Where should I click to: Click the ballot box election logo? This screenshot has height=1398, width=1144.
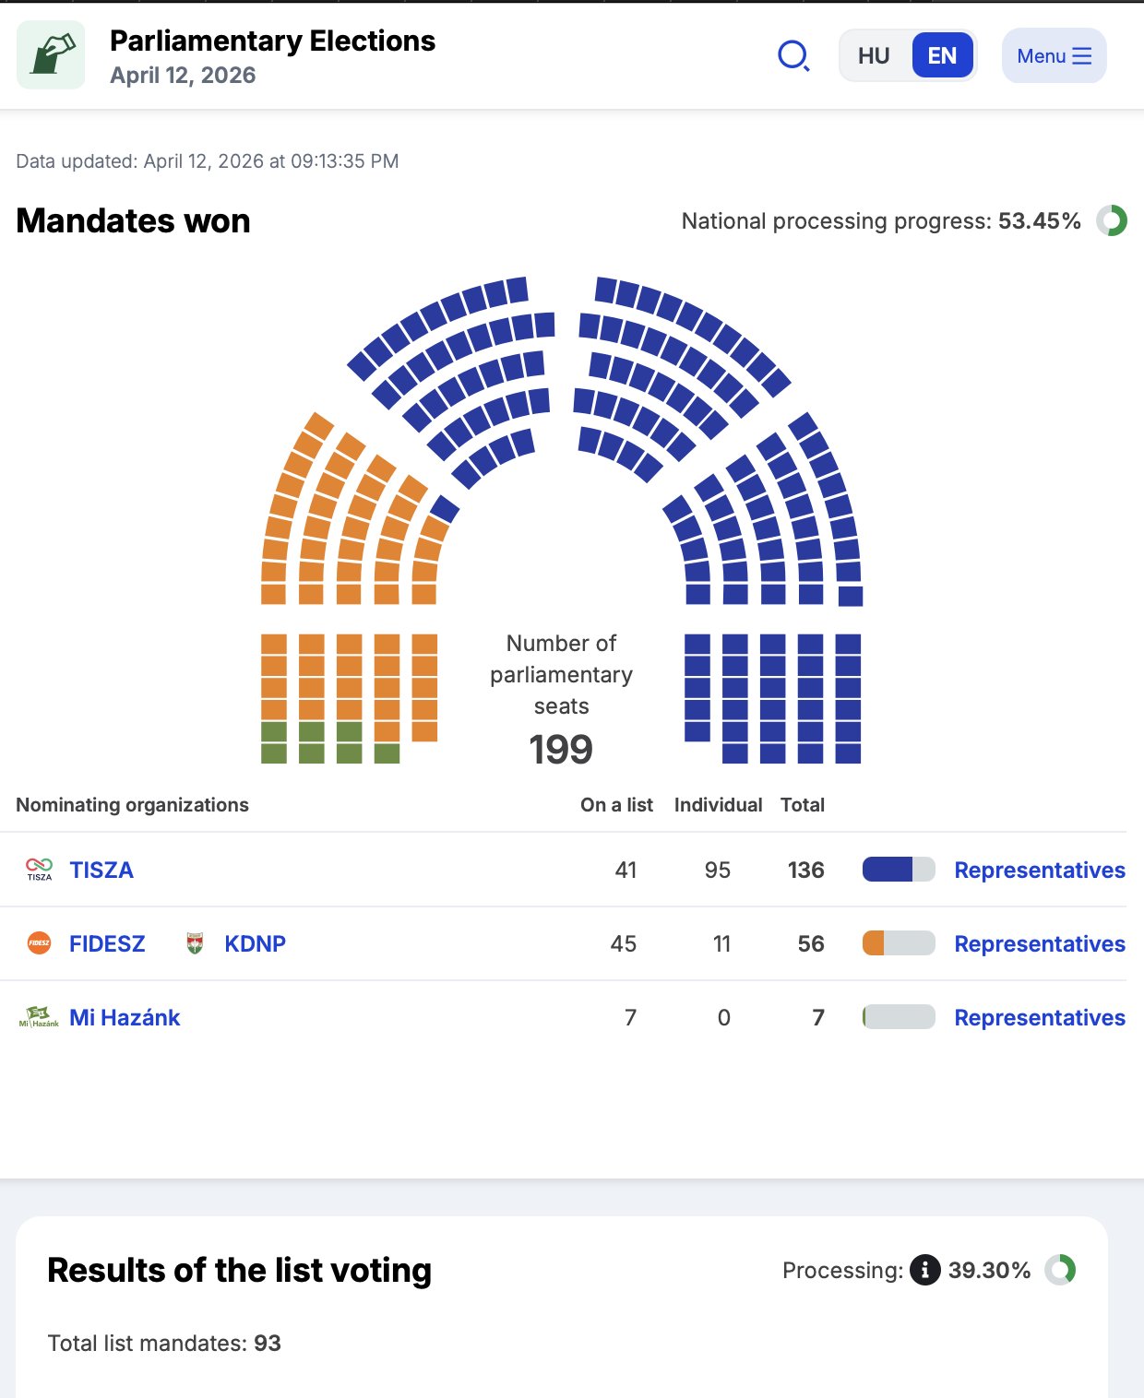[51, 55]
